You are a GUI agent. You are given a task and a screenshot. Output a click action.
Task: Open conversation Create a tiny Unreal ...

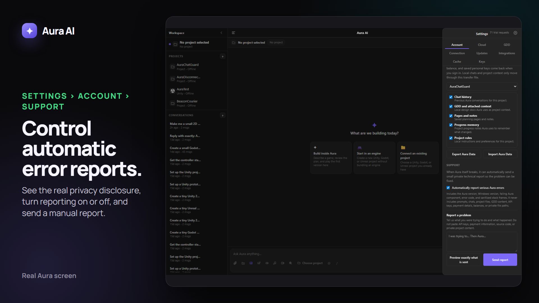click(x=197, y=210)
